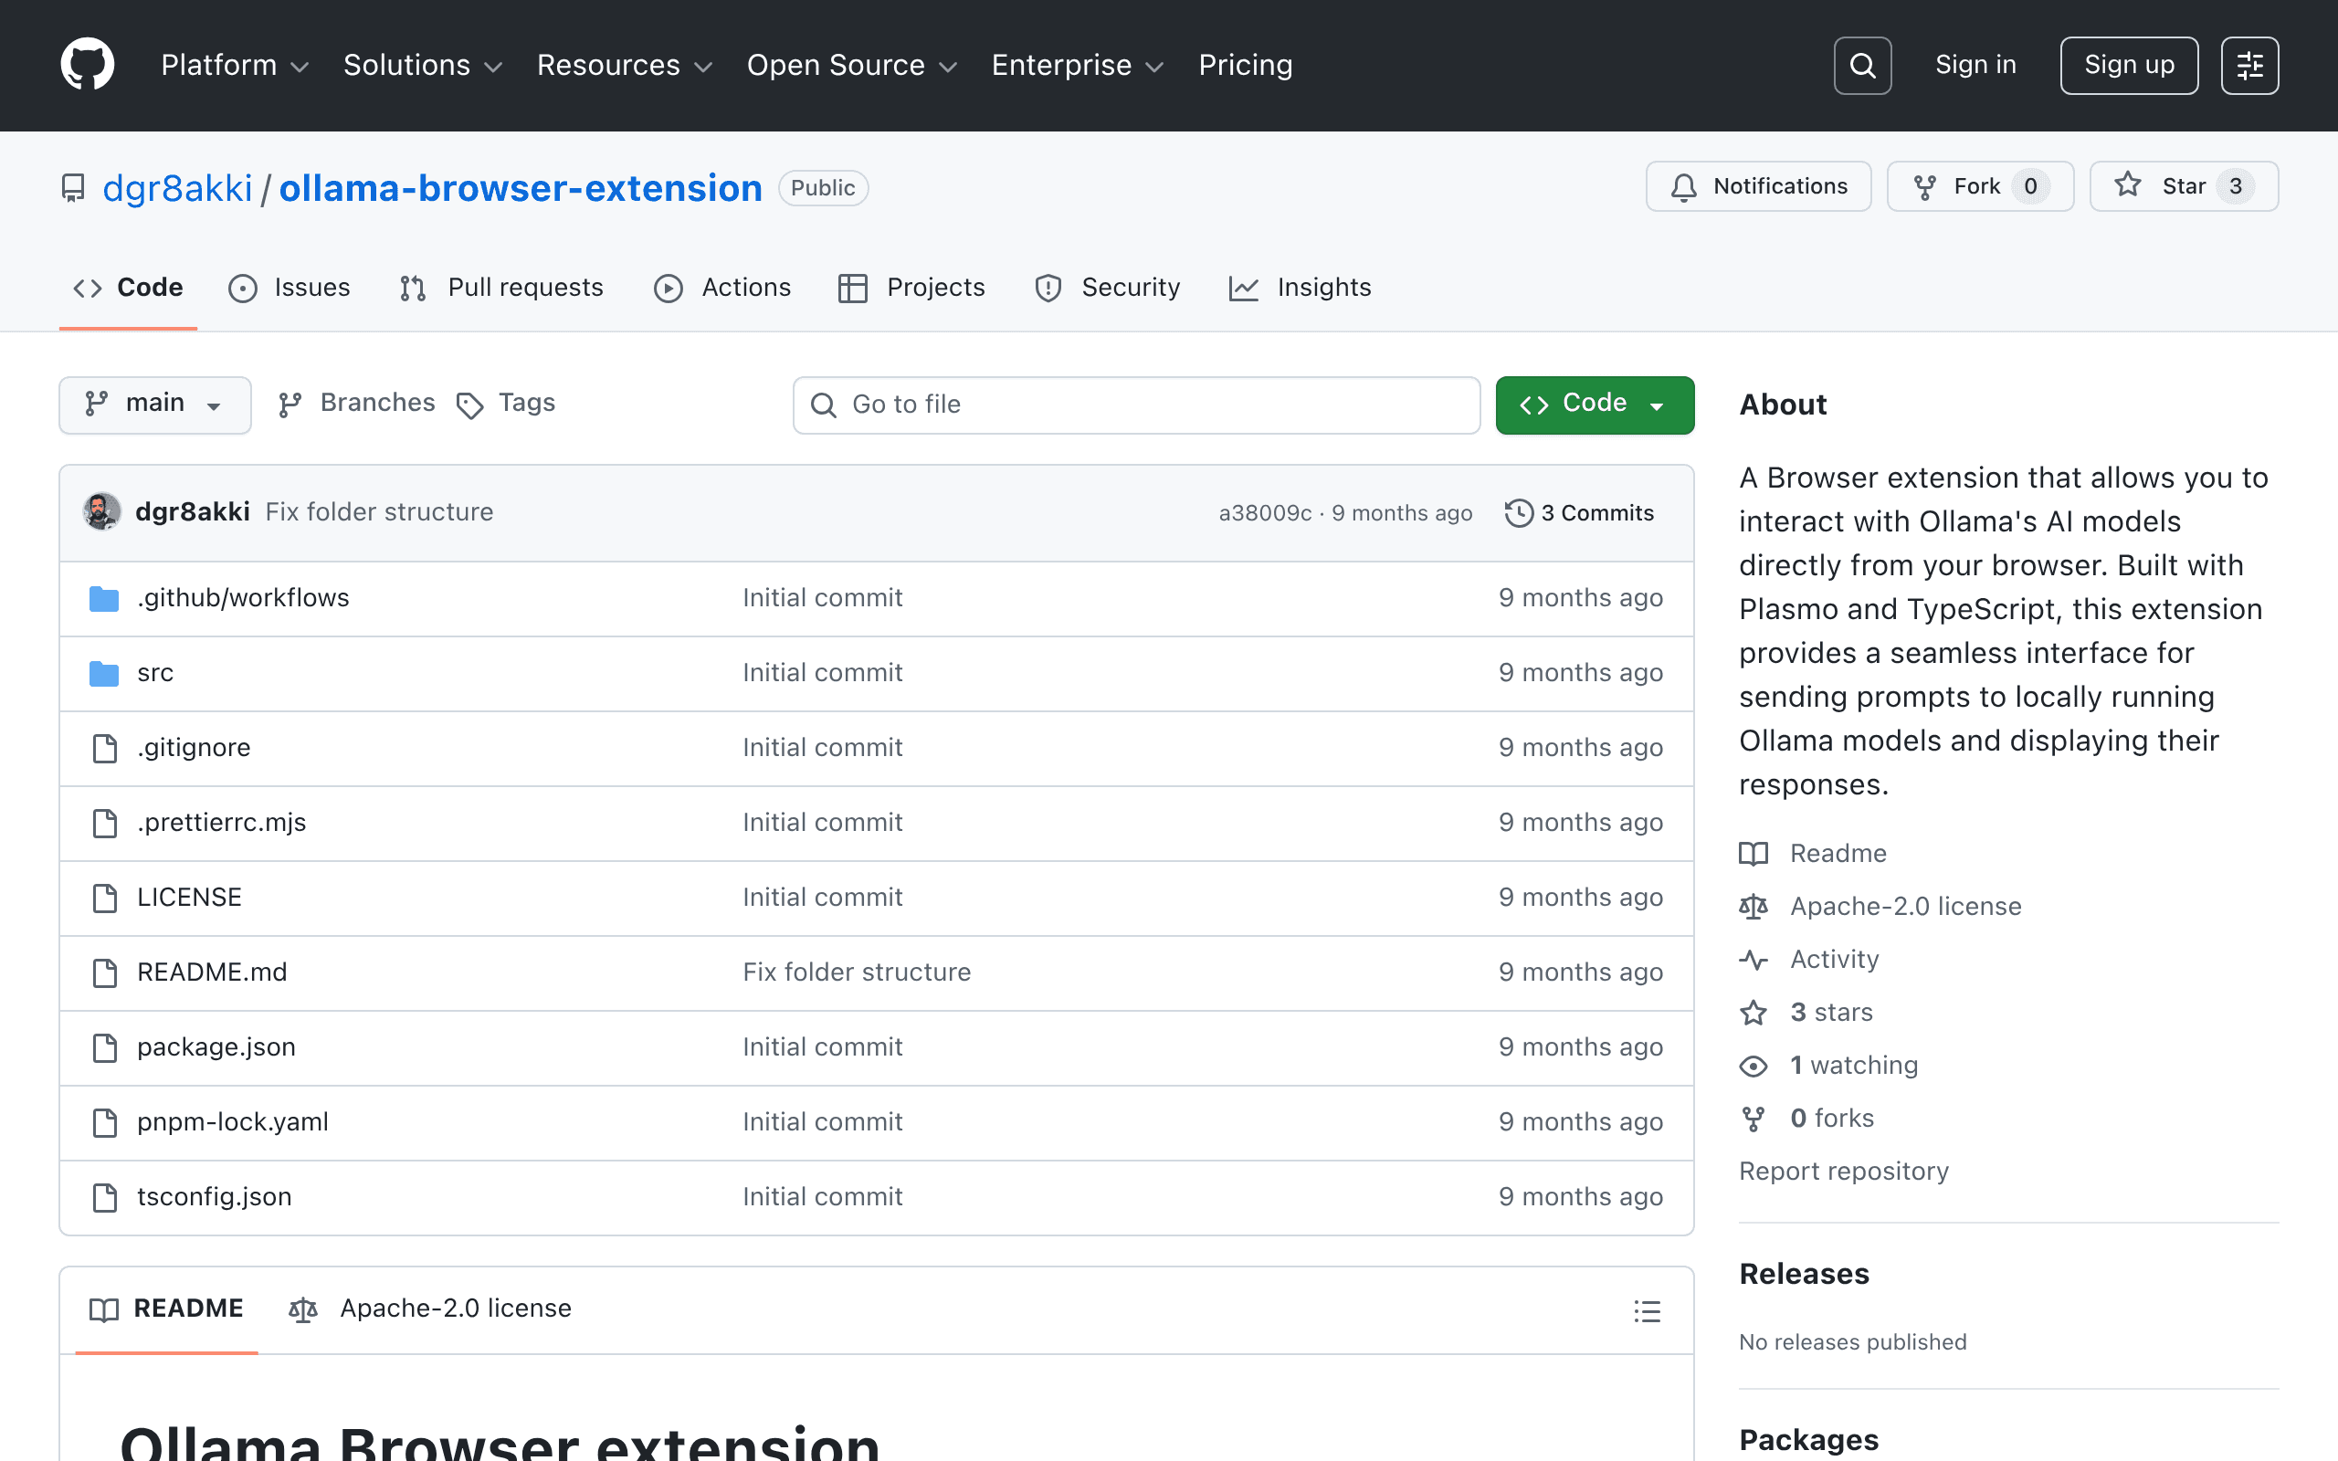
Task: Click the Actions play-circle icon
Action: coord(668,288)
